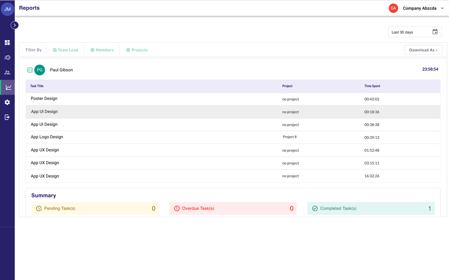Image resolution: width=449 pixels, height=280 pixels.
Task: Click the Completed Task(s) summary card
Action: (371, 208)
